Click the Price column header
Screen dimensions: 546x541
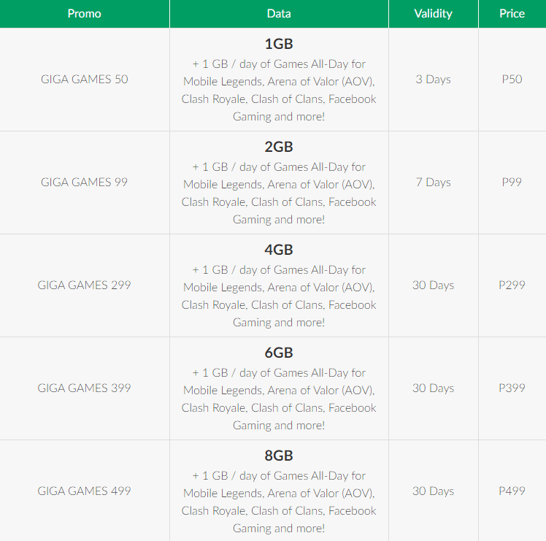tap(512, 14)
